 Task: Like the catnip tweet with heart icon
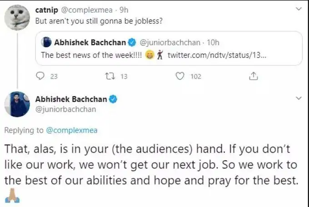(x=180, y=77)
